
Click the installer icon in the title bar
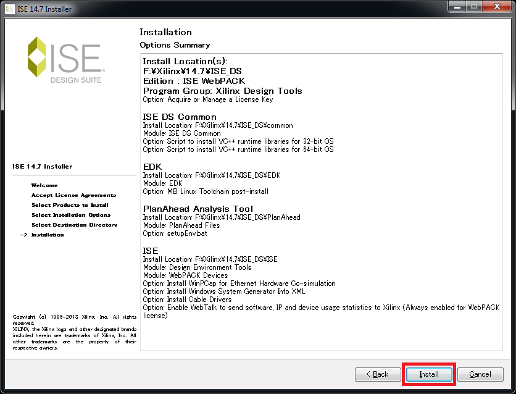(x=10, y=9)
